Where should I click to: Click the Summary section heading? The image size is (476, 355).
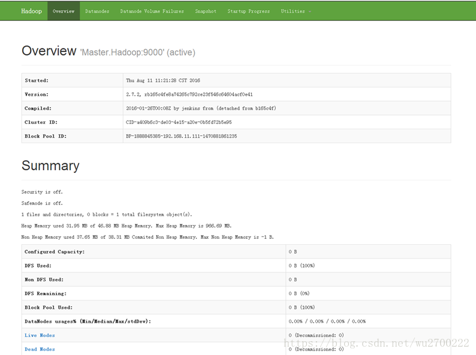[50, 165]
